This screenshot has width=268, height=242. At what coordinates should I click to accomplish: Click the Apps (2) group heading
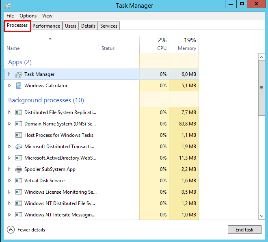(20, 62)
